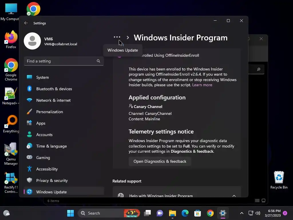Open Chrome from the taskbar

(x=210, y=213)
